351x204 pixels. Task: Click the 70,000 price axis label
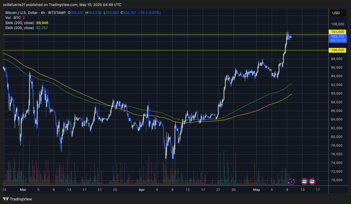pos(337,180)
